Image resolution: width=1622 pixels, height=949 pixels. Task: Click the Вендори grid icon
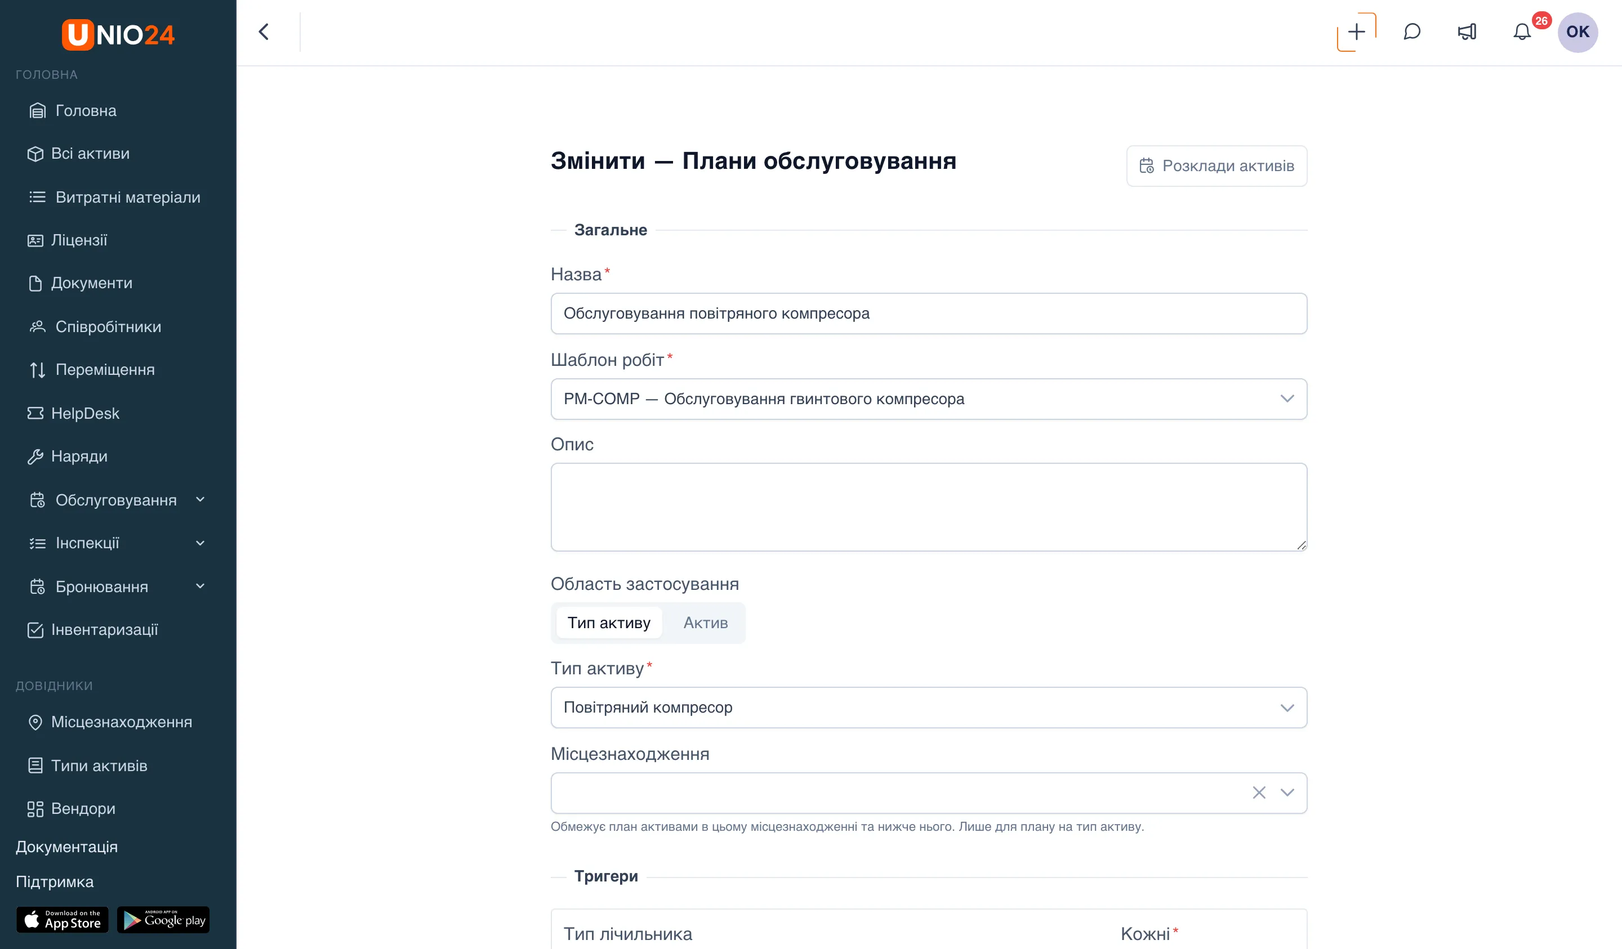coord(35,809)
